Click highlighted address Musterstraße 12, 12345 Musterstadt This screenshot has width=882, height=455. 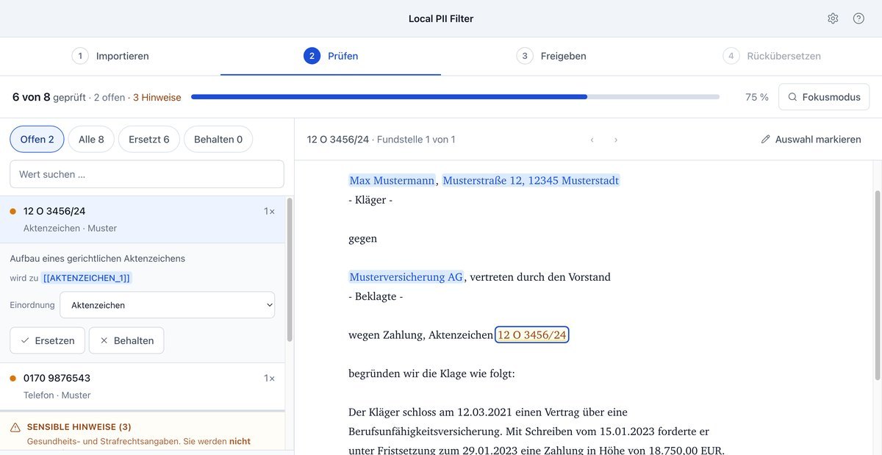pyautogui.click(x=531, y=180)
